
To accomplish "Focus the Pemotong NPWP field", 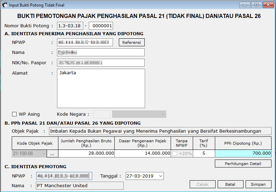I will point(64,176).
